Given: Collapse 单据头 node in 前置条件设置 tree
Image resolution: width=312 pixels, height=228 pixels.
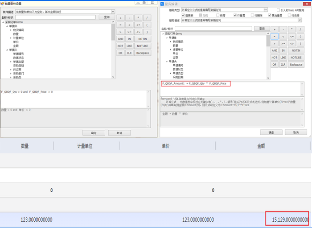Looking at the screenshot, I should point(7,50).
